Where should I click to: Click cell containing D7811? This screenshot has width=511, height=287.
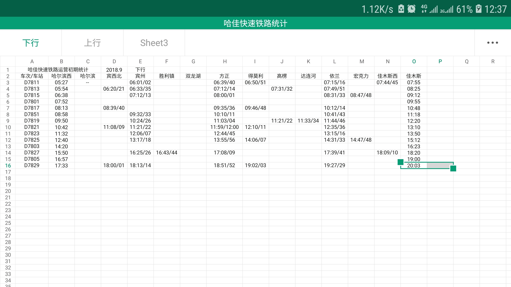coord(32,82)
